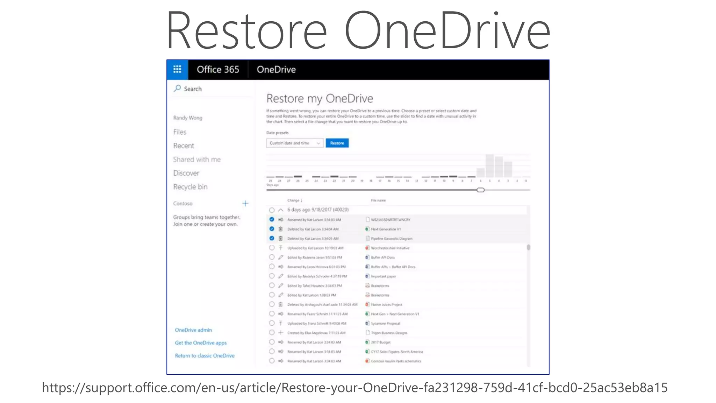Screen dimensions: 716x403
Task: Open the Recycle bin
Action: (x=190, y=187)
